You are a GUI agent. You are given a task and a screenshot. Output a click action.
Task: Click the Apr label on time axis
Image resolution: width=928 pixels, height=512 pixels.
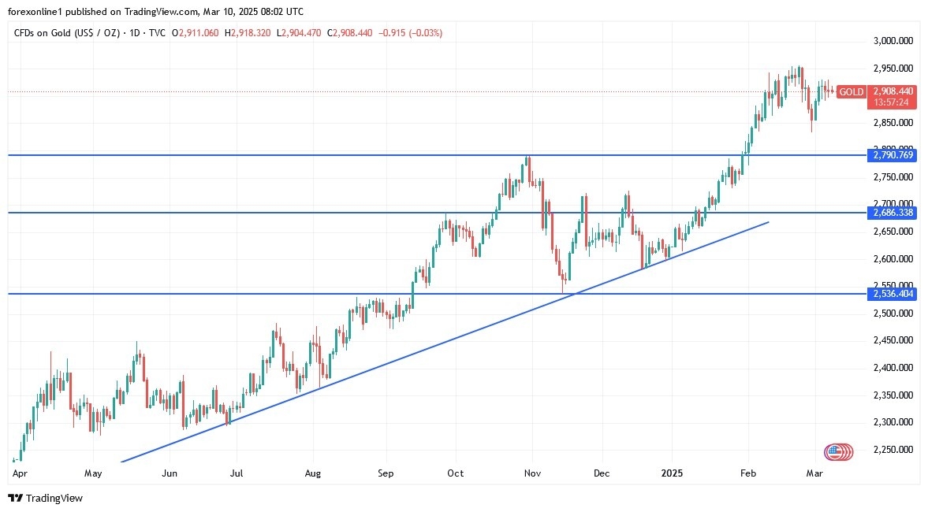[20, 473]
